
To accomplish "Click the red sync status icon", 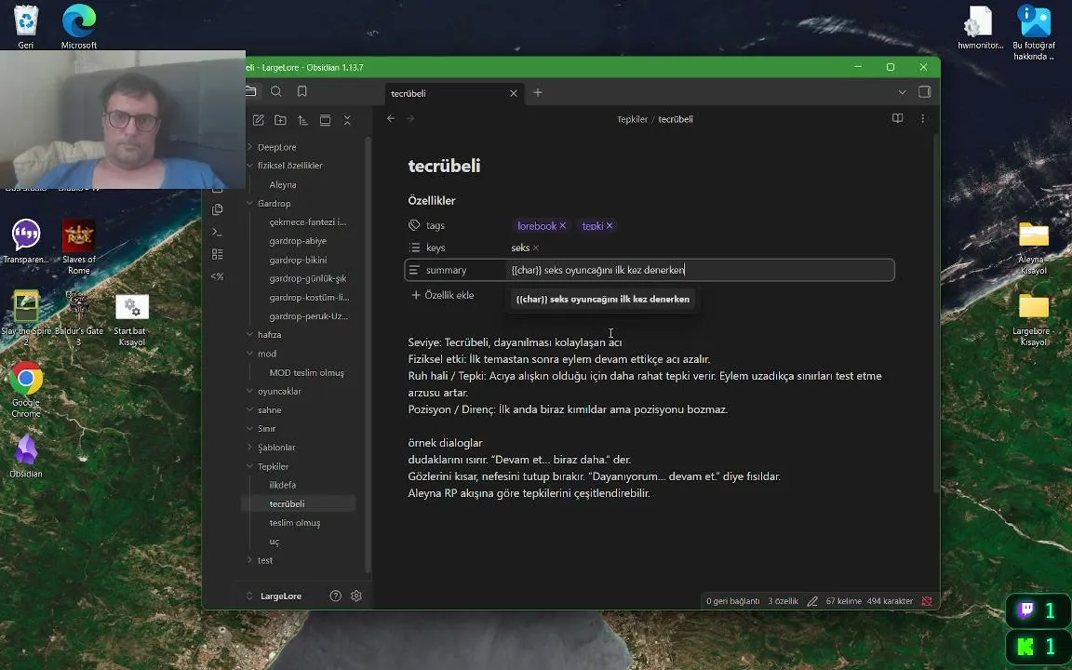I will coord(927,602).
